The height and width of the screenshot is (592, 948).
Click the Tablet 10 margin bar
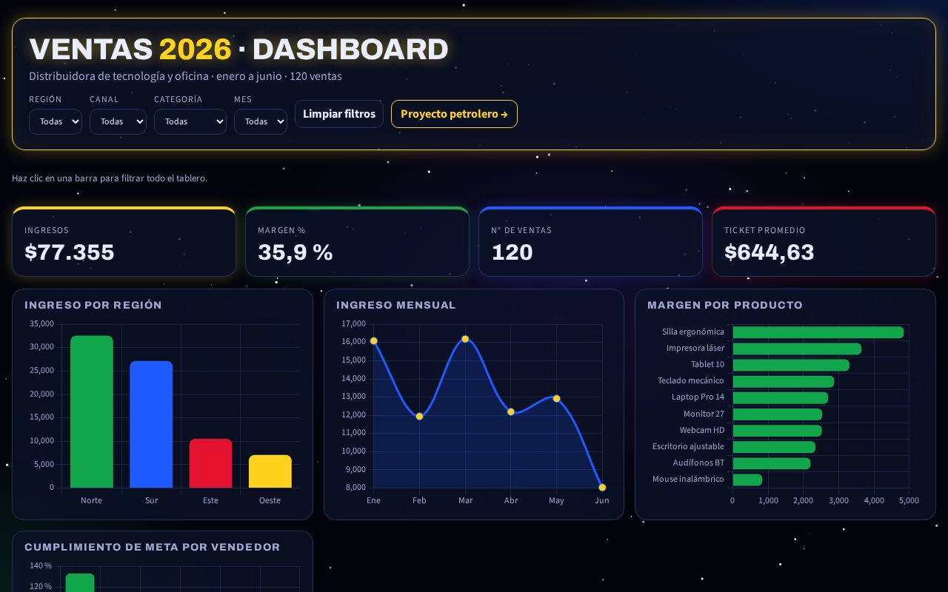point(791,365)
